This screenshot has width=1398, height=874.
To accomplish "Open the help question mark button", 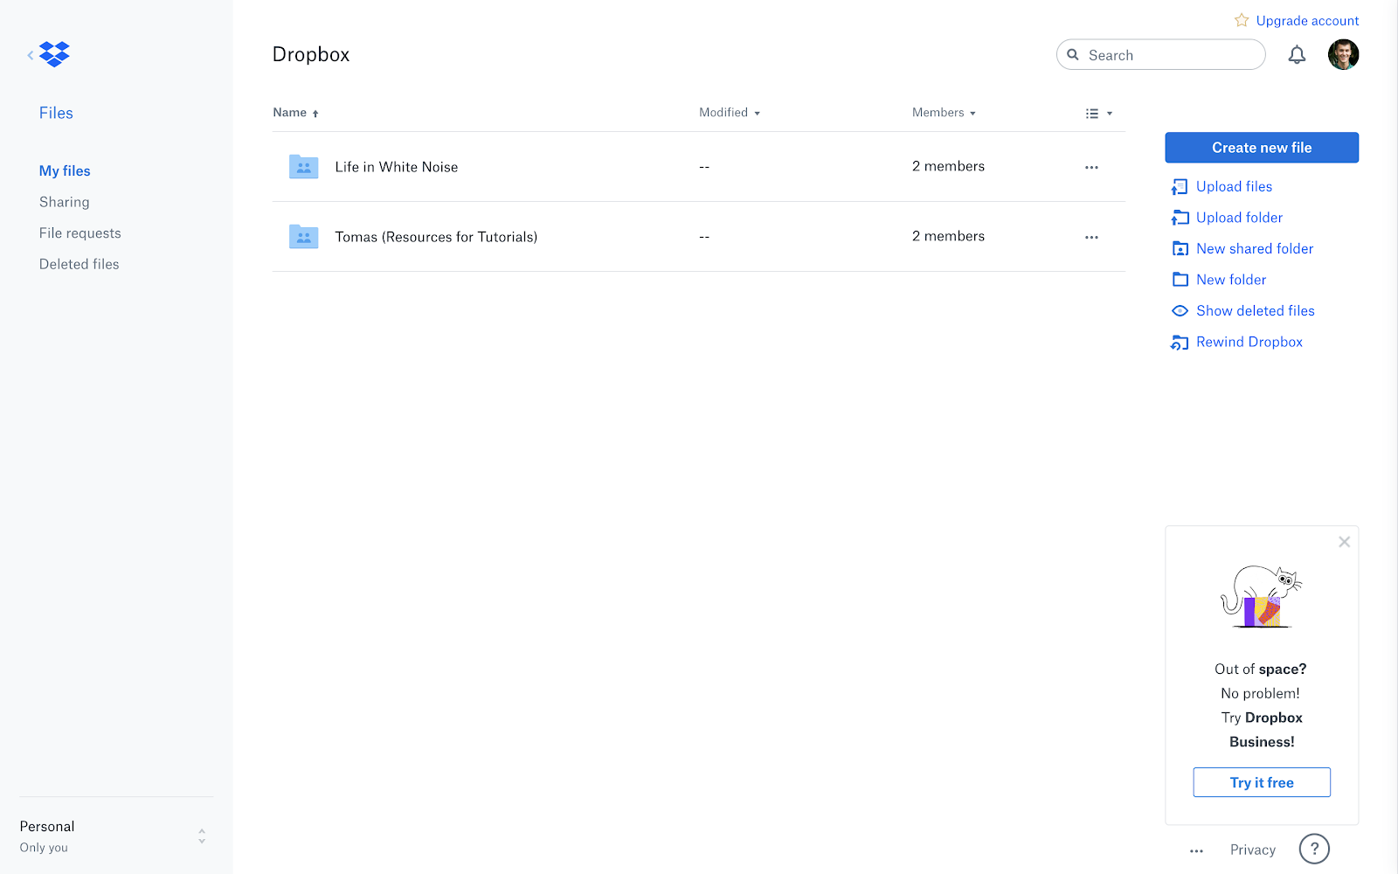I will click(1314, 849).
